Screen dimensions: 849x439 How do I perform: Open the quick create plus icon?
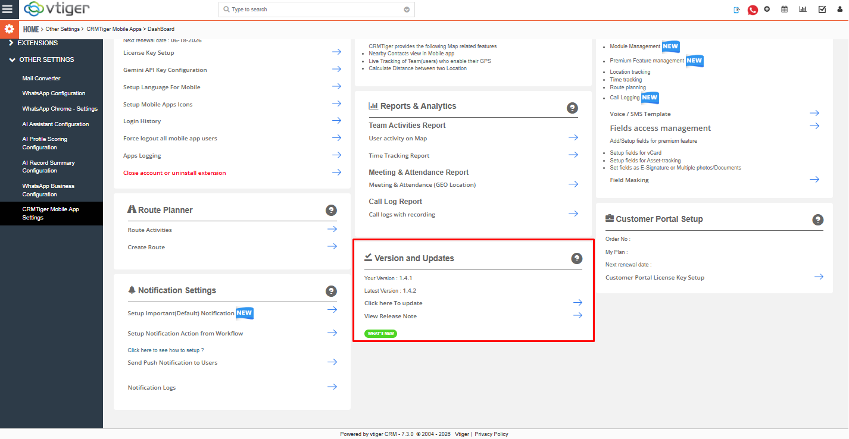tap(767, 9)
